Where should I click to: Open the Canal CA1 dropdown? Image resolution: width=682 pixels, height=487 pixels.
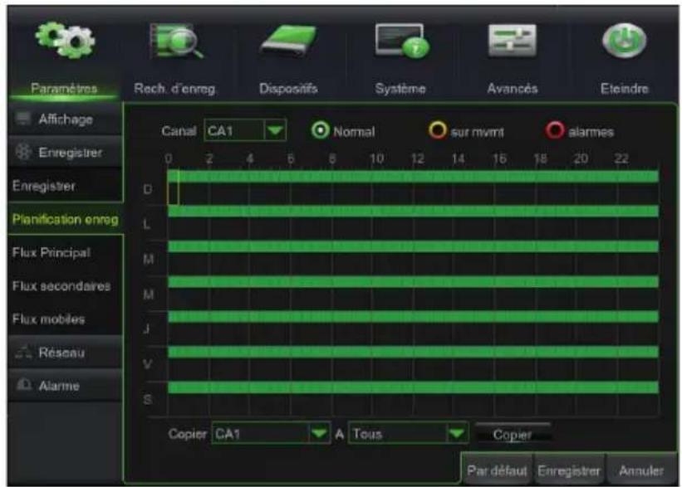pyautogui.click(x=245, y=130)
